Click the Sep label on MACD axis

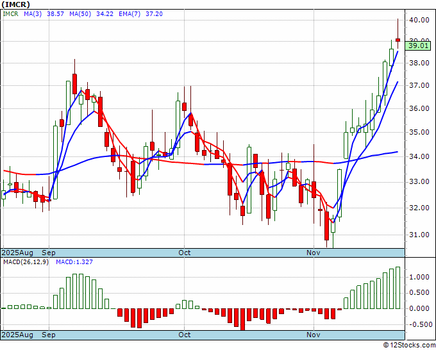click(x=49, y=335)
